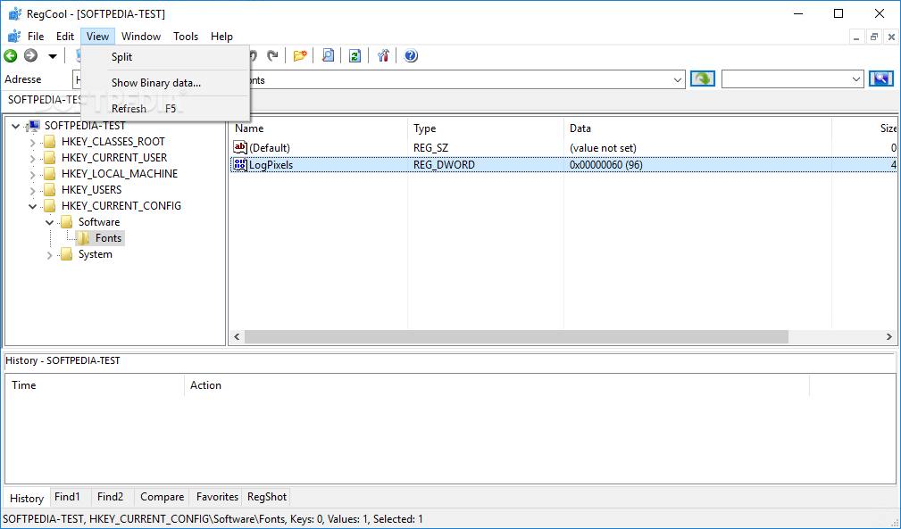Switch to the Find2 tab

(111, 496)
